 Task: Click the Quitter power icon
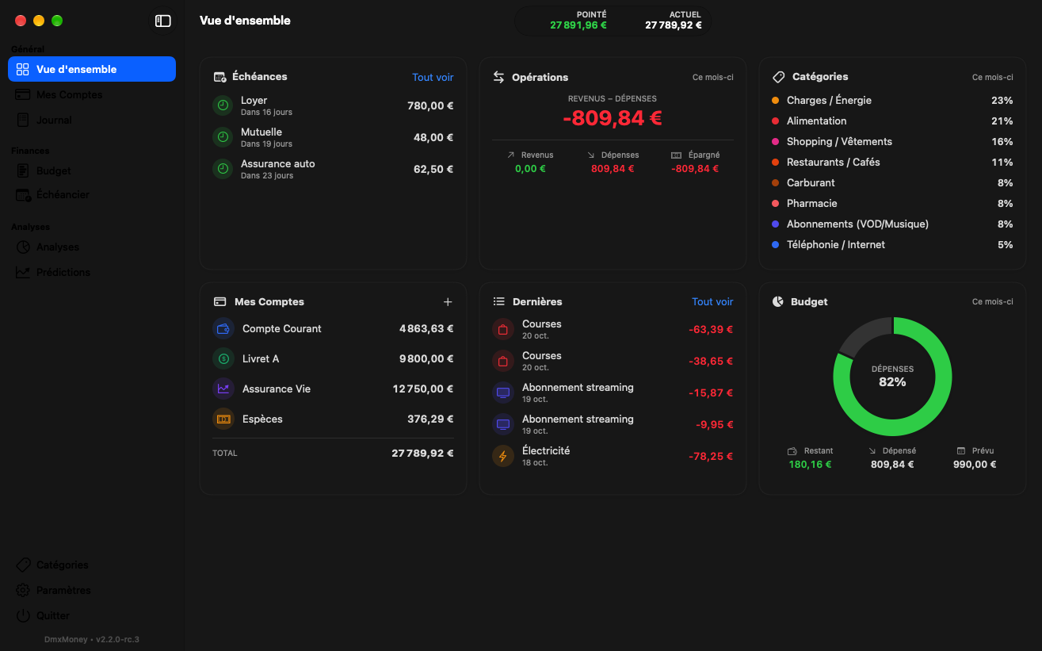pyautogui.click(x=23, y=615)
